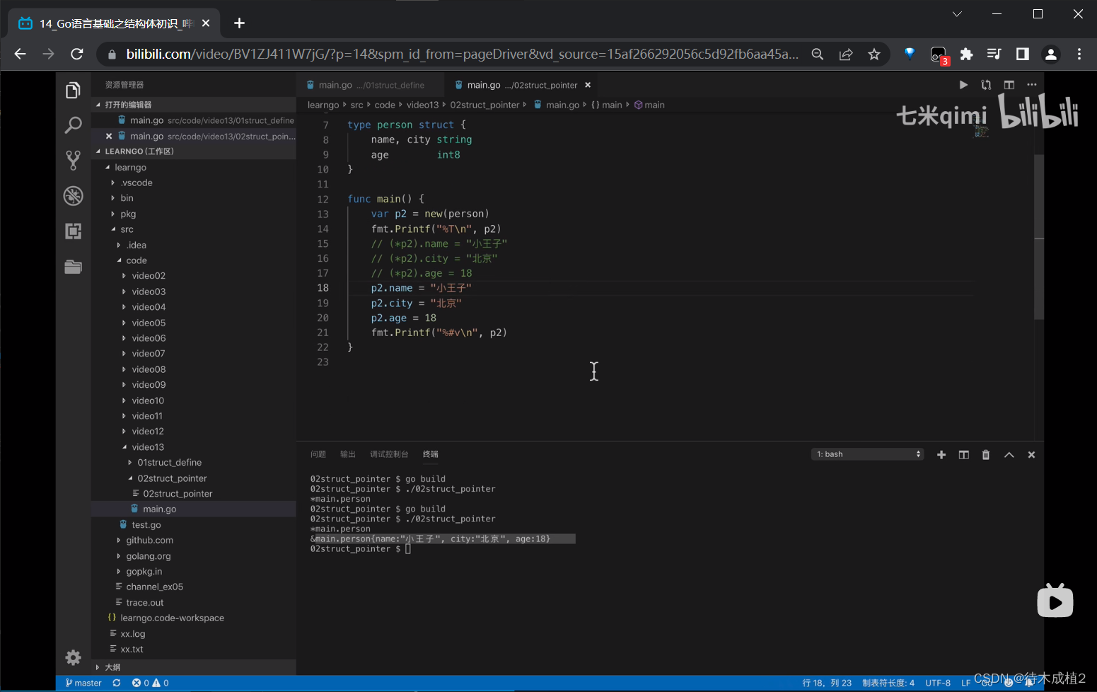
Task: Split the terminal panel
Action: pyautogui.click(x=963, y=455)
